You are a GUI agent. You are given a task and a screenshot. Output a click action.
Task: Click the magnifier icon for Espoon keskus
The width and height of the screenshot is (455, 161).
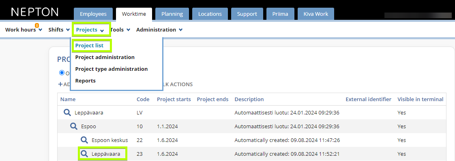[x=84, y=140]
